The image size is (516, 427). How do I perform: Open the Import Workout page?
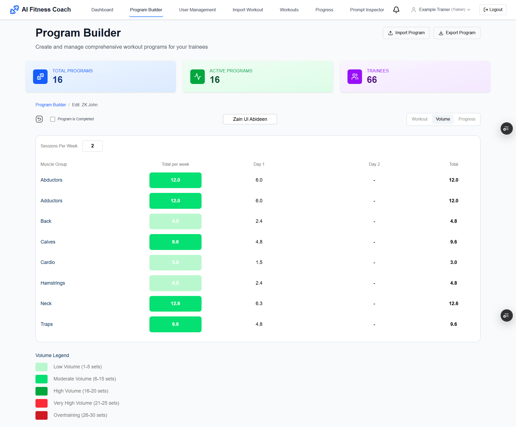(x=248, y=10)
